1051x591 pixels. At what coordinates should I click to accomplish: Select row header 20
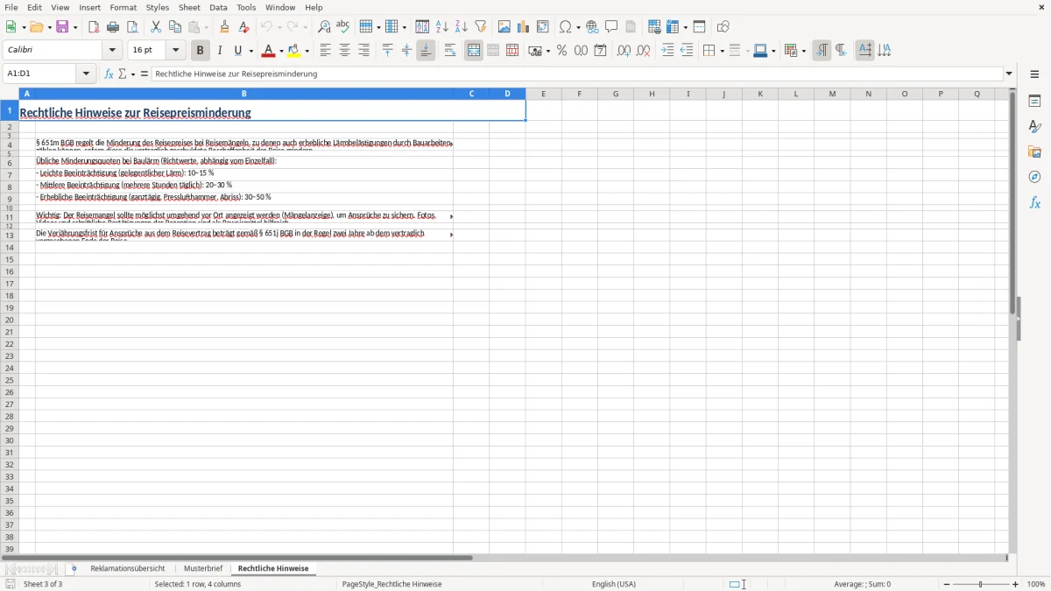(x=10, y=320)
